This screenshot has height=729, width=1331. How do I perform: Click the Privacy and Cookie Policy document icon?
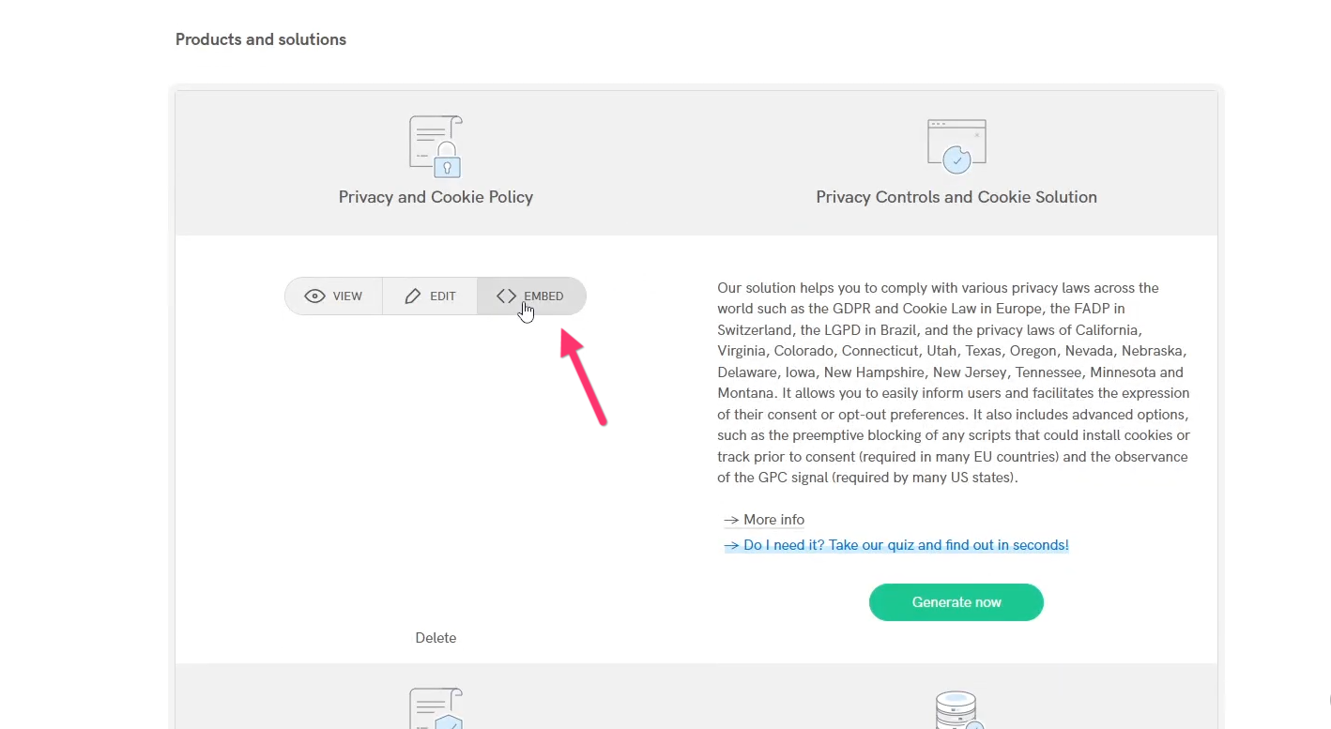(436, 146)
